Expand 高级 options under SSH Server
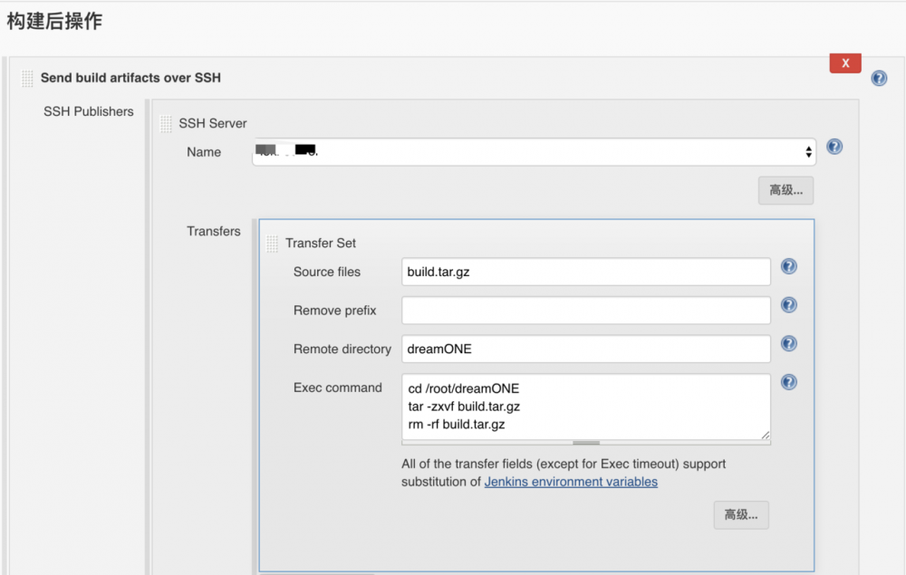This screenshot has height=575, width=906. tap(786, 190)
